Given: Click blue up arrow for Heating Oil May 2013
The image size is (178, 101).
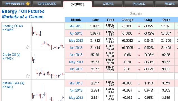Looking at the screenshot, I should pos(139,41).
